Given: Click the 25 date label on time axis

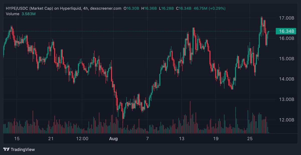Looking at the screenshot, I should [250, 138].
